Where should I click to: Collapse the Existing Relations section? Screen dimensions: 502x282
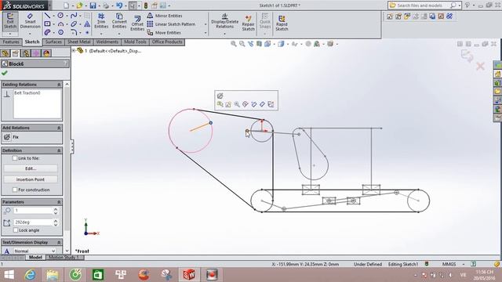coord(59,85)
